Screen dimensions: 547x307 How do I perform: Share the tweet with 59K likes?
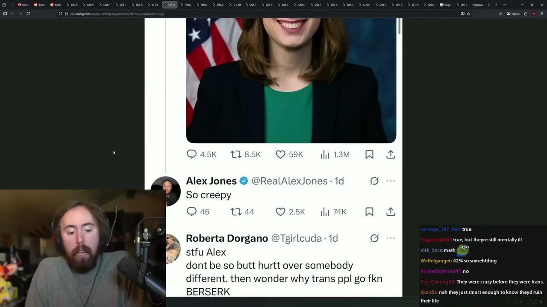point(391,154)
